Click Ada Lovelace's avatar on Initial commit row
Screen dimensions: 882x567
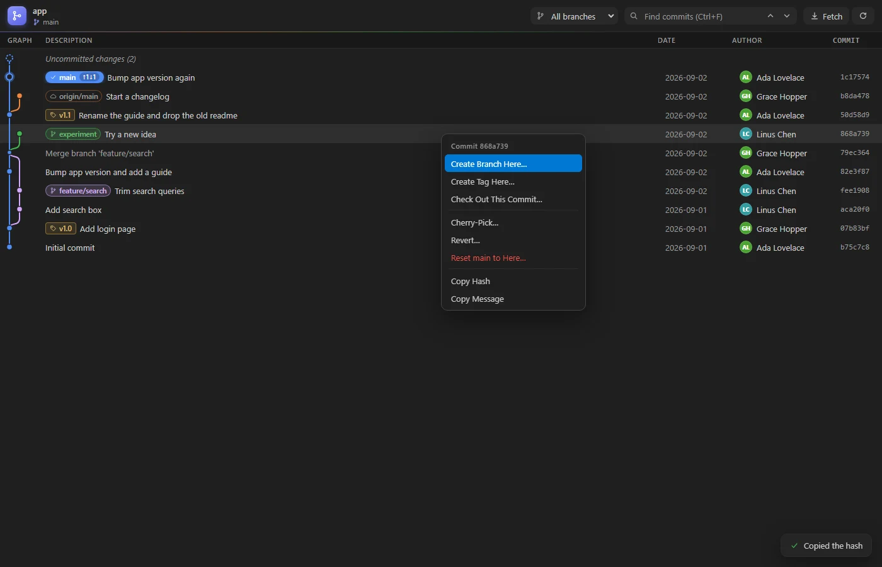[746, 248]
